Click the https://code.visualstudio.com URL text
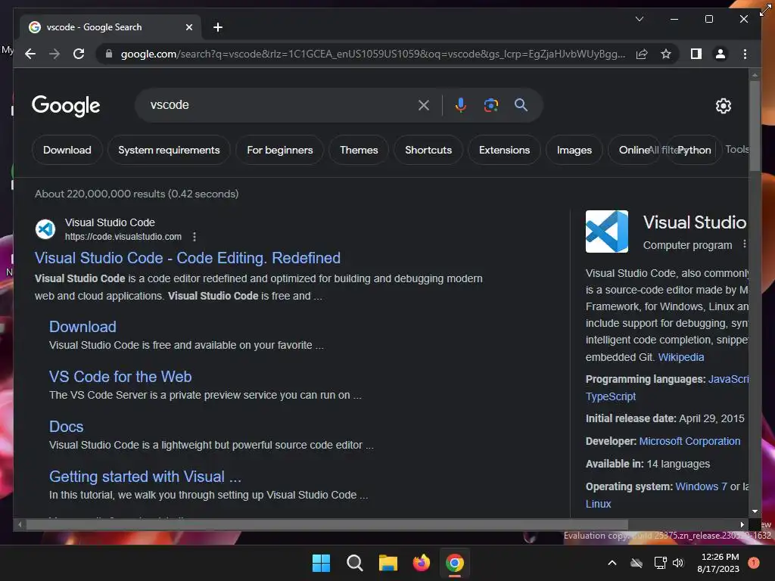Viewport: 775px width, 581px height. point(123,237)
